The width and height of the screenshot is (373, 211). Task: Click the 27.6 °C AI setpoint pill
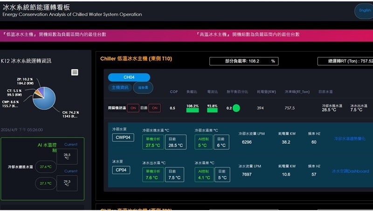[x=45, y=167]
